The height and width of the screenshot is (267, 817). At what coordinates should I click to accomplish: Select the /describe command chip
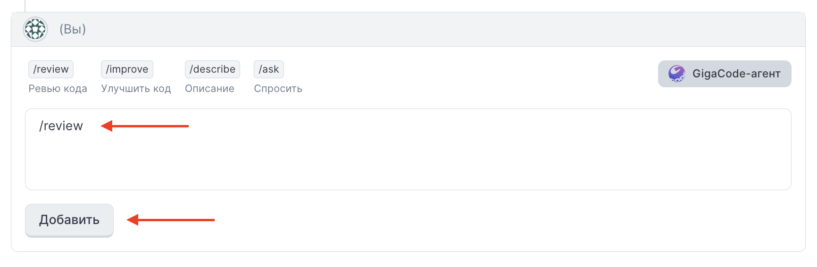point(212,69)
